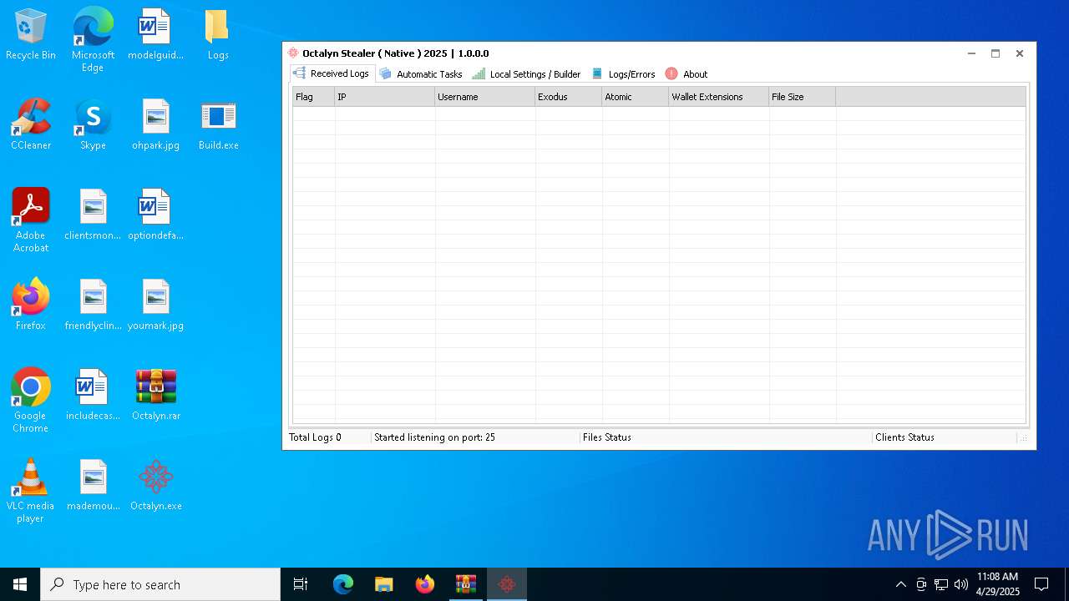Screen dimensions: 1069x601
Task: Show hidden system tray icons
Action: 900,584
